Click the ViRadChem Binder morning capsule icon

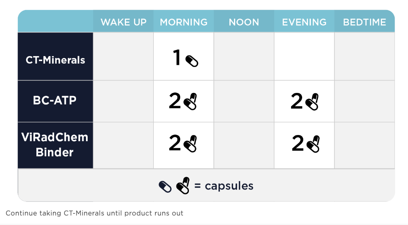[x=190, y=143]
